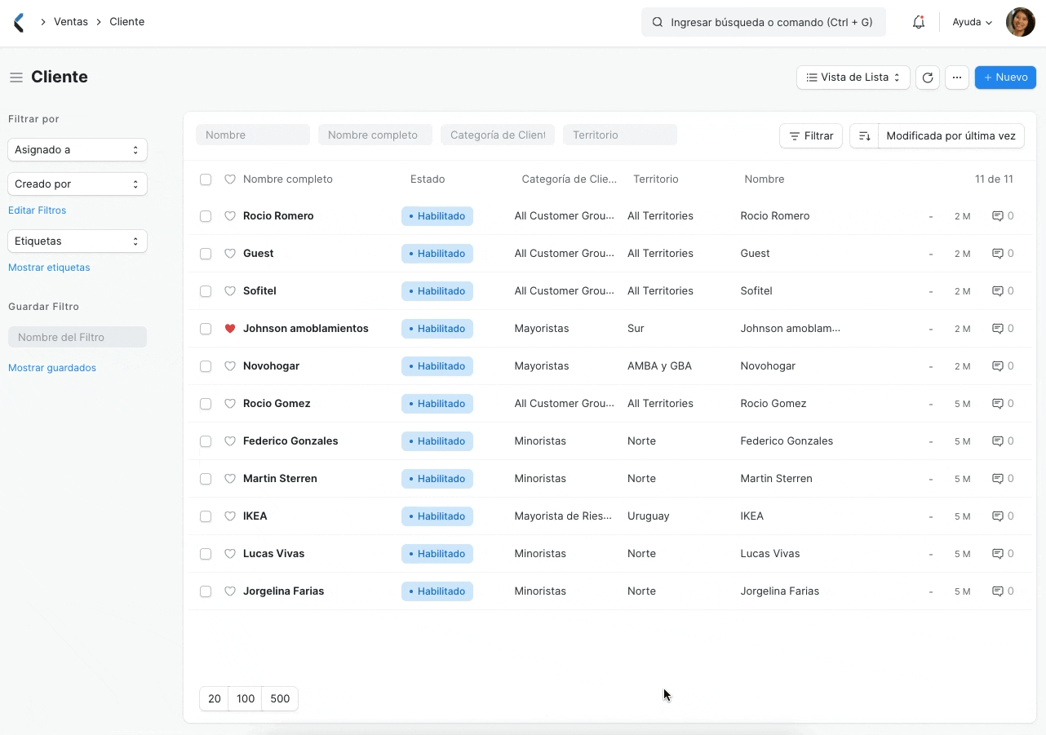Open the Martin Sterren client record
The height and width of the screenshot is (735, 1046).
280,479
